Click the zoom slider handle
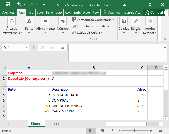This screenshot has height=134, width=169. (x=135, y=131)
